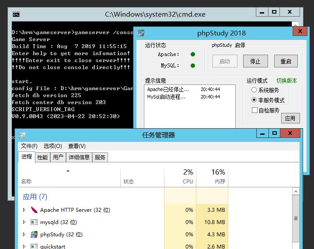Open the 选项(O) menu

[52, 146]
